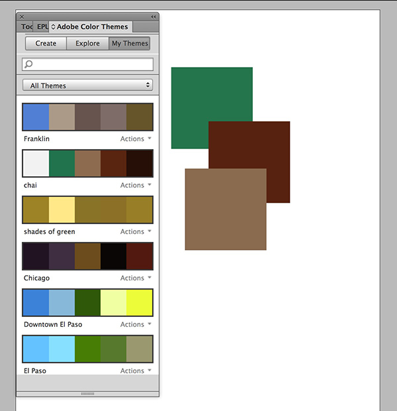This screenshot has height=411, width=397.
Task: Pick blue swatch in Franklin theme
Action: 36,117
